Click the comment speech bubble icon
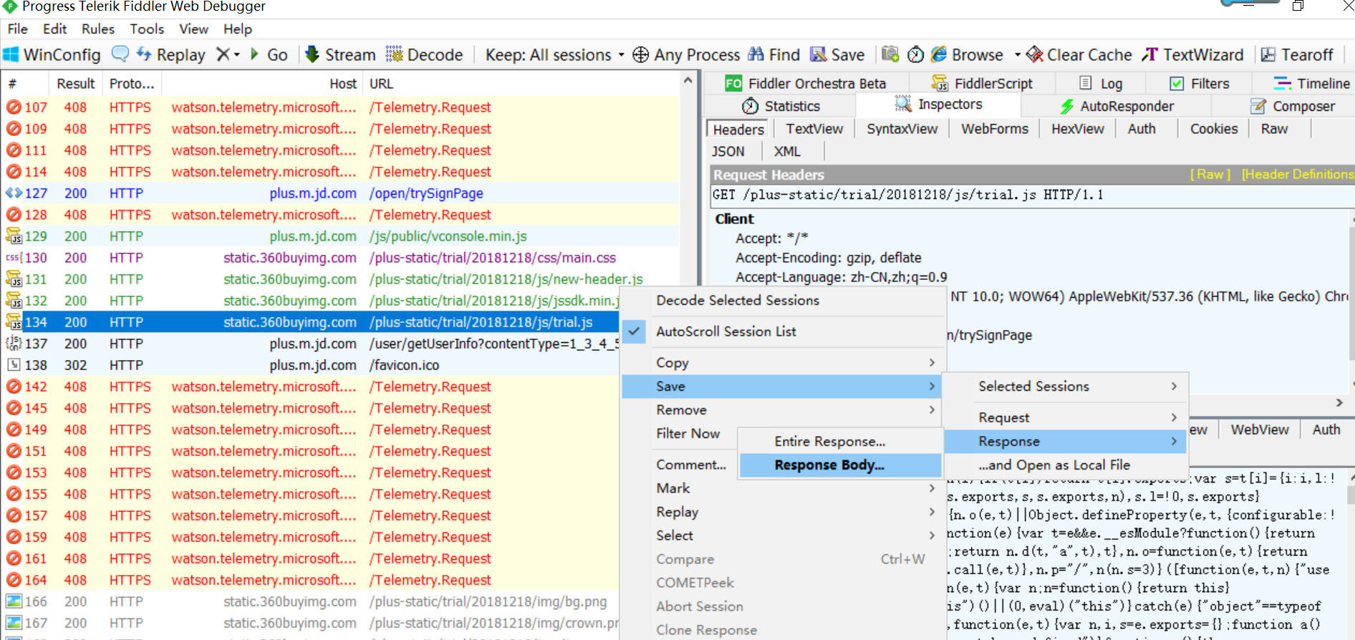Screen dimensions: 1355x640 click(120, 54)
